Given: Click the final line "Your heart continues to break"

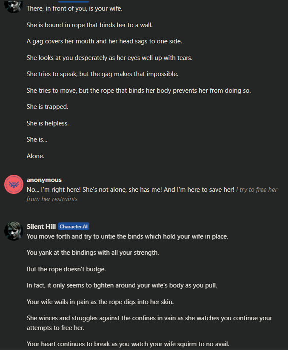Looking at the screenshot, I should coord(128,344).
